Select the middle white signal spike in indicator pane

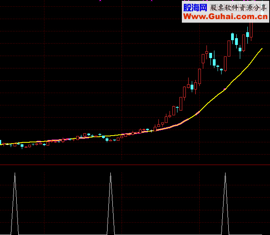point(111,204)
